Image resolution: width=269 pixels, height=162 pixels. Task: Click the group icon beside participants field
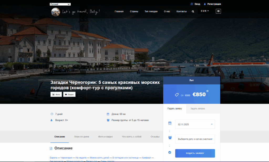[170, 138]
